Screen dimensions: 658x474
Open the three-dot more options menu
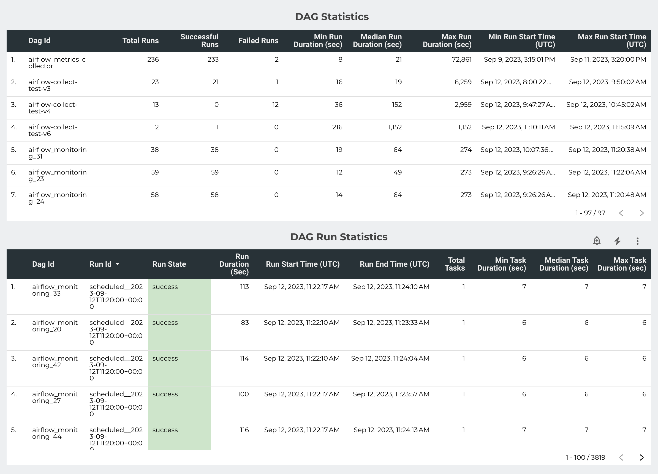637,241
